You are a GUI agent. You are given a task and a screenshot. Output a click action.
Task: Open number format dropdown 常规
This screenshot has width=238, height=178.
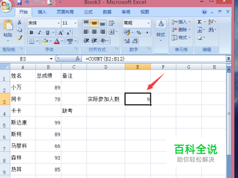click(x=149, y=23)
